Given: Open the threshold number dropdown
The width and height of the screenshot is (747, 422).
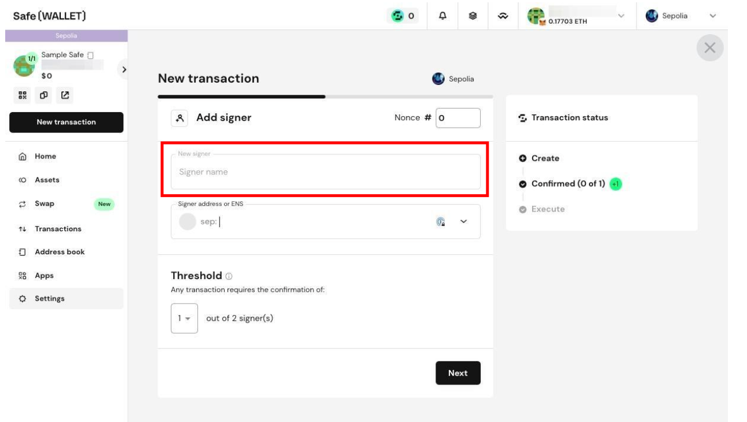Looking at the screenshot, I should click(x=184, y=319).
